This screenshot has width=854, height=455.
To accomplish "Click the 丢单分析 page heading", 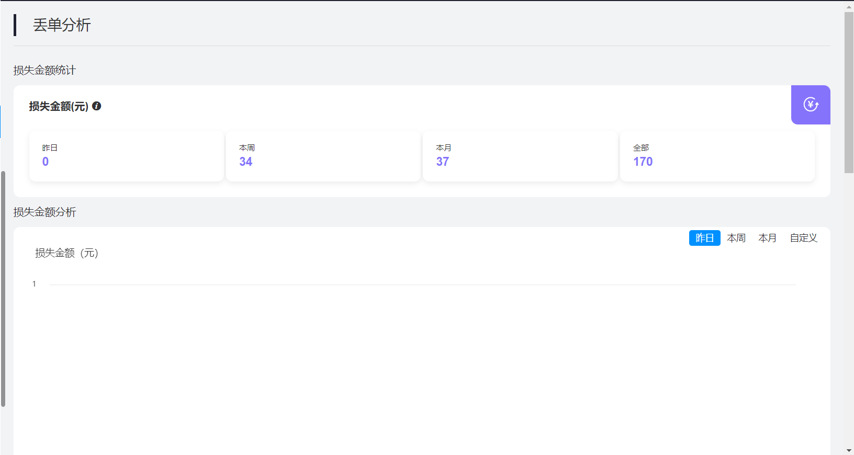I will [x=62, y=25].
